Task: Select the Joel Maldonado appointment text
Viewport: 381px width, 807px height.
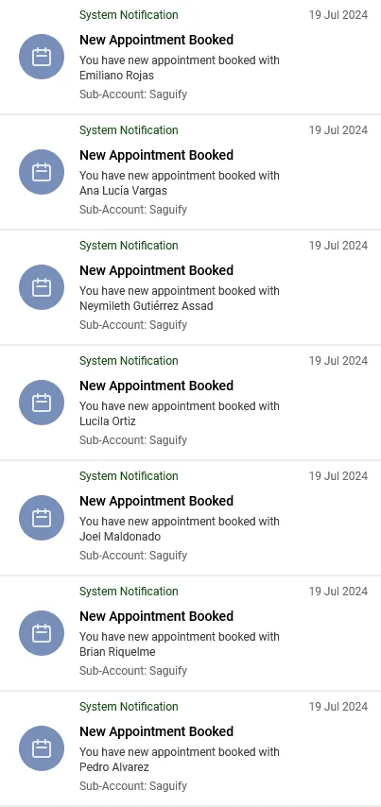Action: point(180,529)
